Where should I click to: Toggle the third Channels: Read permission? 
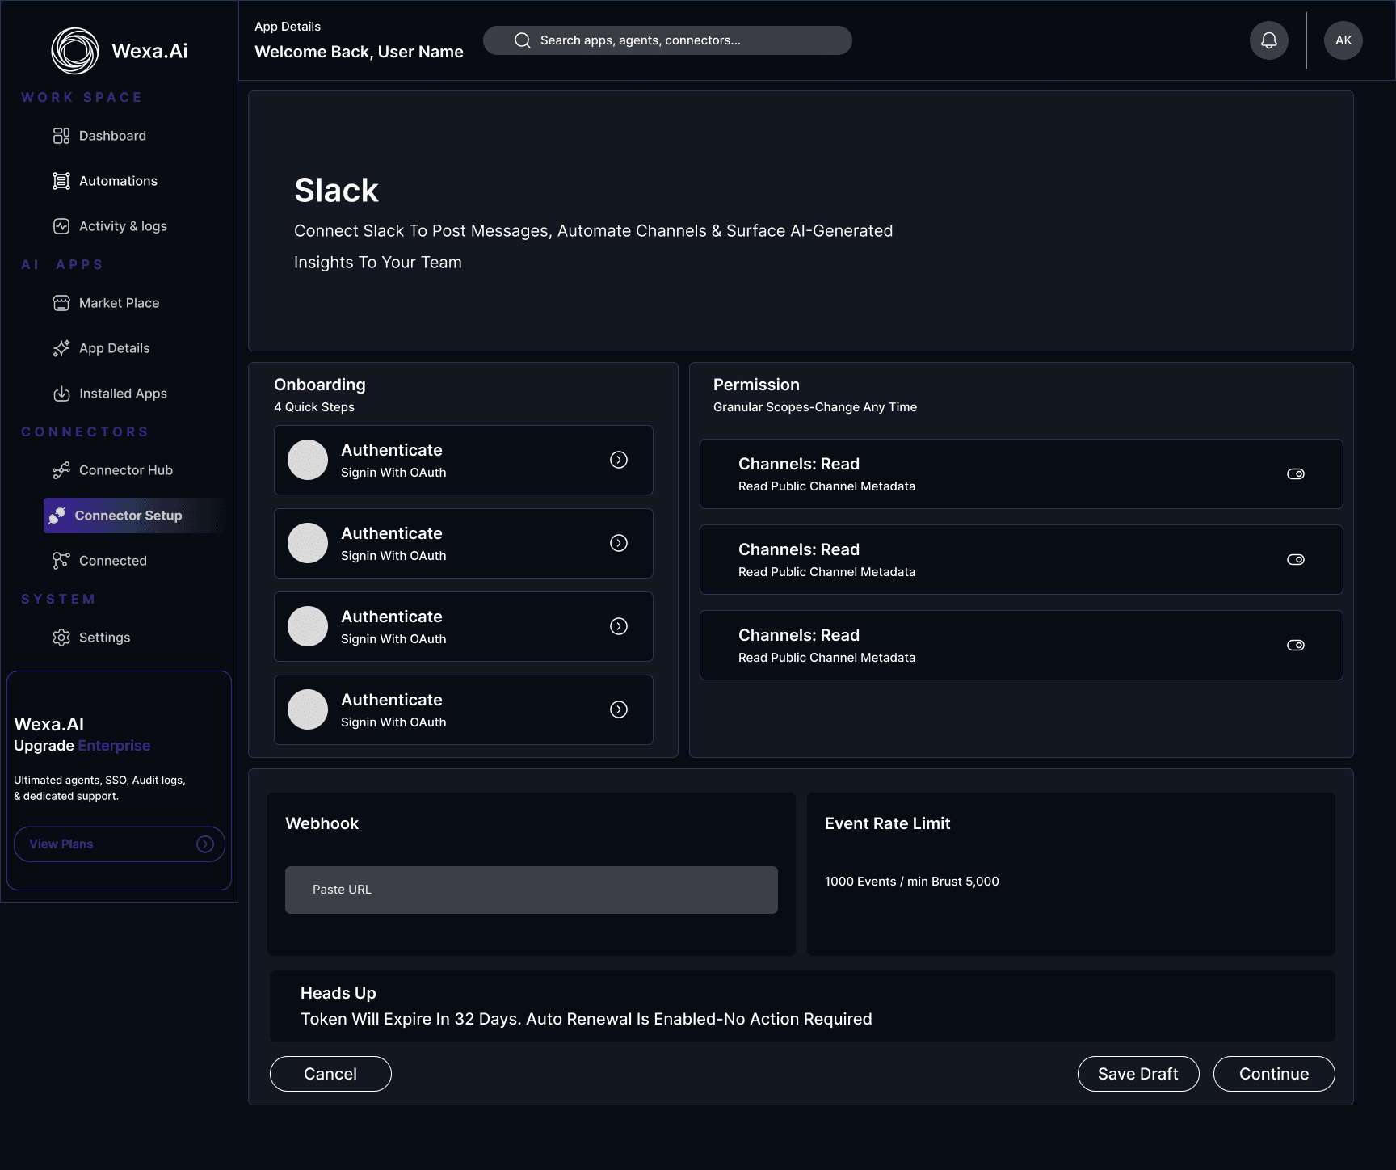tap(1296, 646)
